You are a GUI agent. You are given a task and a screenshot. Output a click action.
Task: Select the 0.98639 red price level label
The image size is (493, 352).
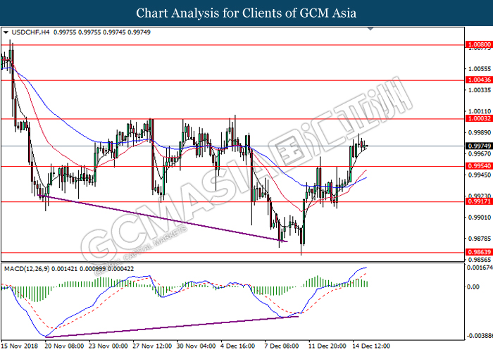click(x=479, y=252)
